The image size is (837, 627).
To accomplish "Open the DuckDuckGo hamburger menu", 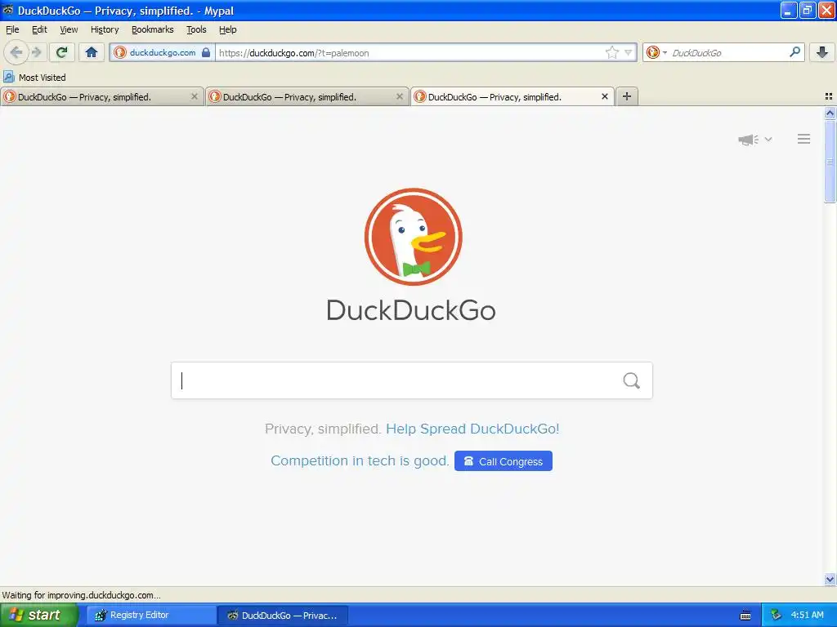I will [804, 139].
